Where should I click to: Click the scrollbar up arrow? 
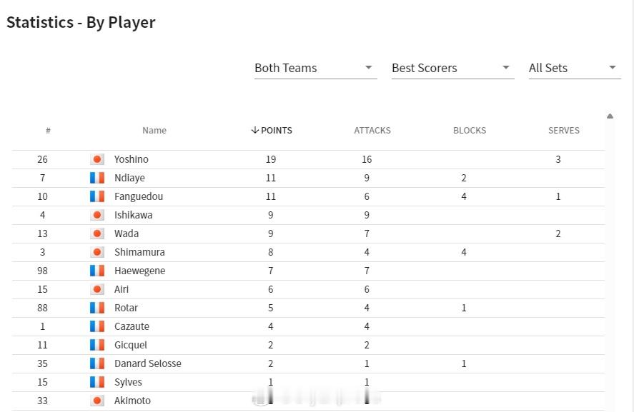point(610,116)
